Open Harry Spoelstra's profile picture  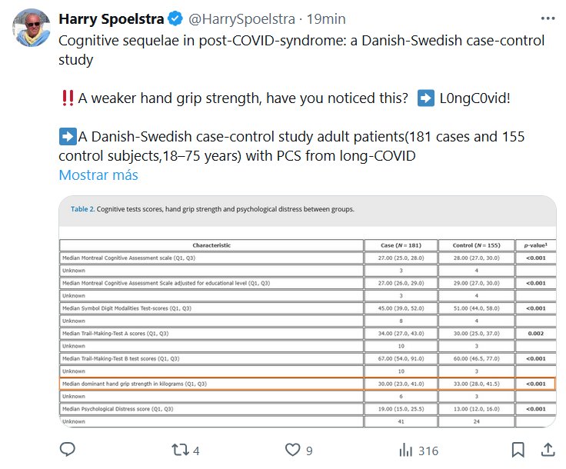click(32, 28)
